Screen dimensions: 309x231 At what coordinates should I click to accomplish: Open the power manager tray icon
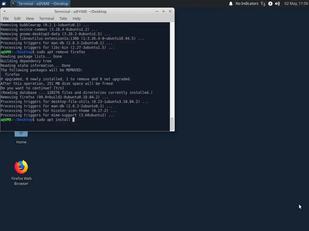(x=270, y=4)
